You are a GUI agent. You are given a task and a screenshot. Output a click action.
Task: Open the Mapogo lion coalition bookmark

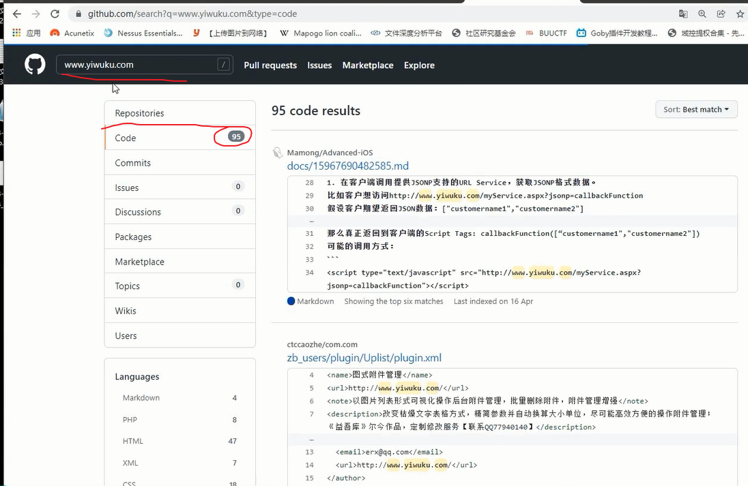click(x=321, y=33)
